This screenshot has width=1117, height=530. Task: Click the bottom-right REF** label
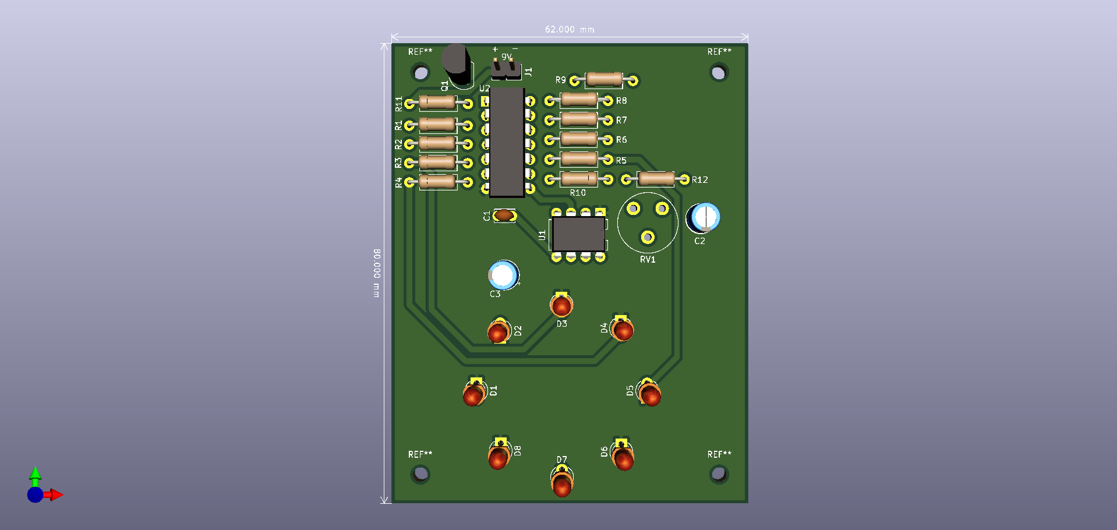[719, 454]
